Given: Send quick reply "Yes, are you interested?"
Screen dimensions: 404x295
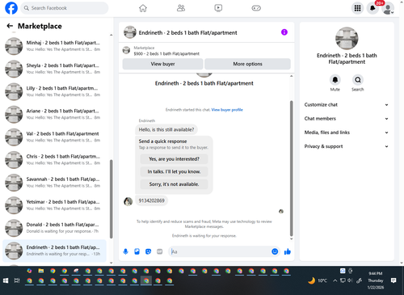Looking at the screenshot, I should (x=174, y=159).
